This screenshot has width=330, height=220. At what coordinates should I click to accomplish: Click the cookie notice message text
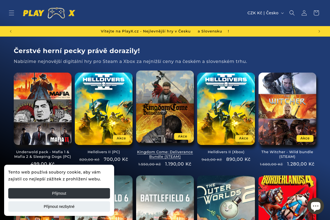point(54,175)
